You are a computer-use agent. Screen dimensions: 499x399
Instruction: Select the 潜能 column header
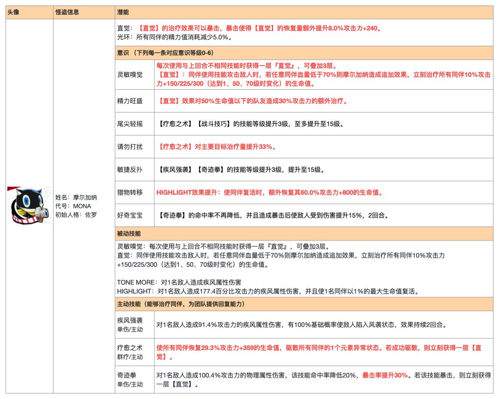(x=304, y=12)
